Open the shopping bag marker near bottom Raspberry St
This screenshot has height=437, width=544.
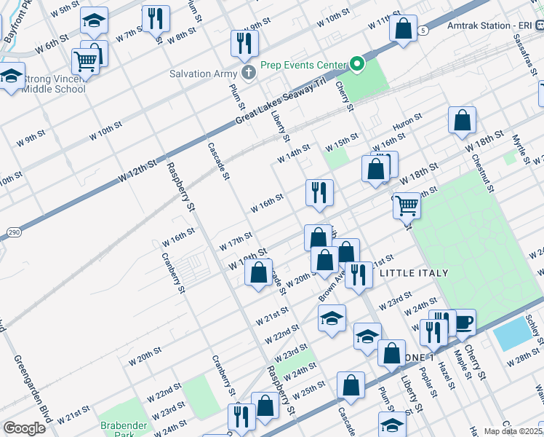coord(265,407)
